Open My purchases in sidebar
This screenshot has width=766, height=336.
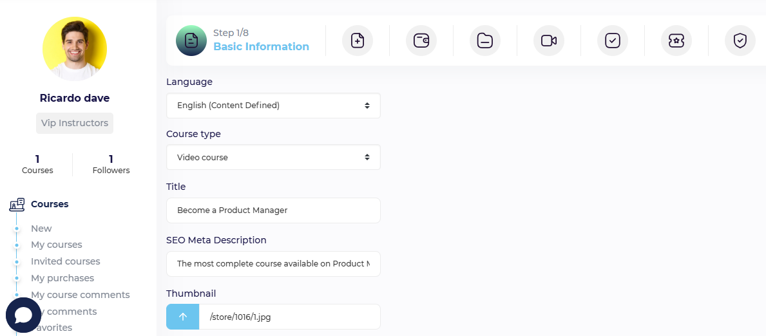(62, 278)
